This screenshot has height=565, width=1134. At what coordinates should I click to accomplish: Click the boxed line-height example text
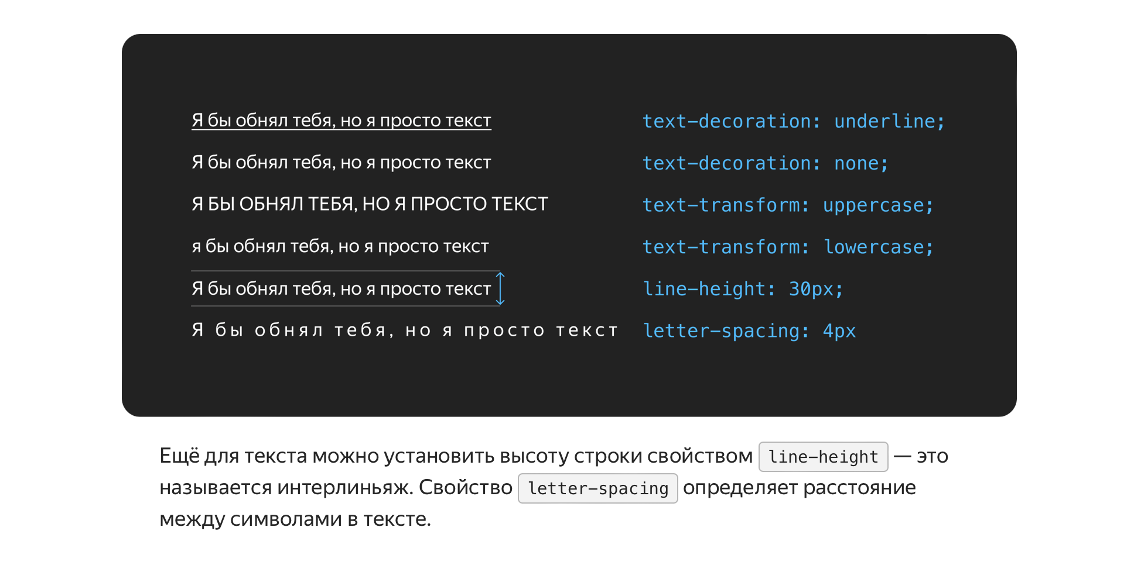pyautogui.click(x=341, y=288)
